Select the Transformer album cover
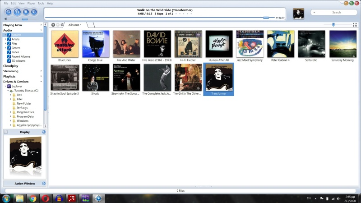The image size is (361, 203). tap(219, 77)
